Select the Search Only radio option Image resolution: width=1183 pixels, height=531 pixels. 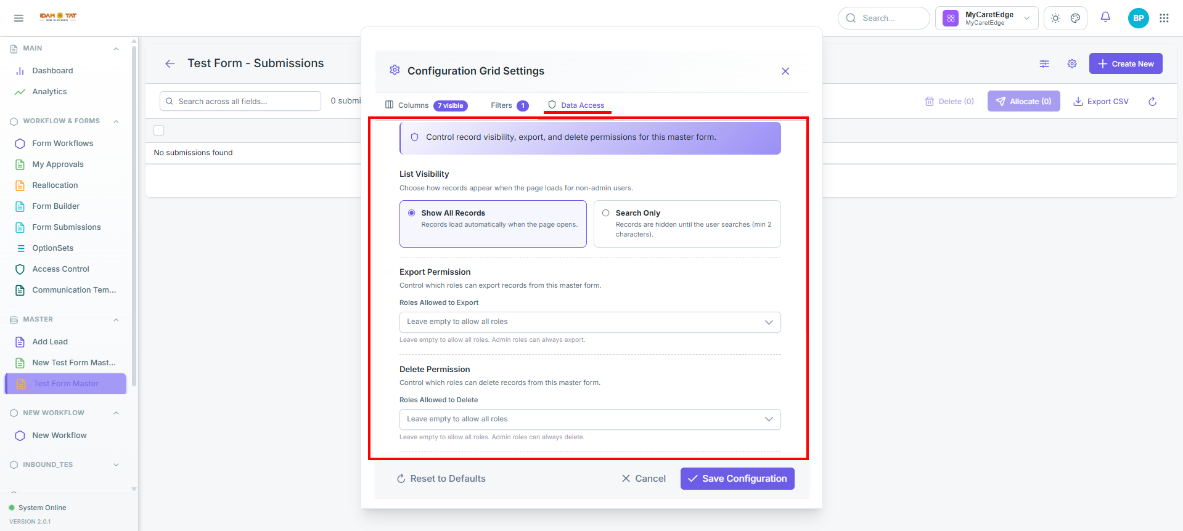[x=687, y=224]
